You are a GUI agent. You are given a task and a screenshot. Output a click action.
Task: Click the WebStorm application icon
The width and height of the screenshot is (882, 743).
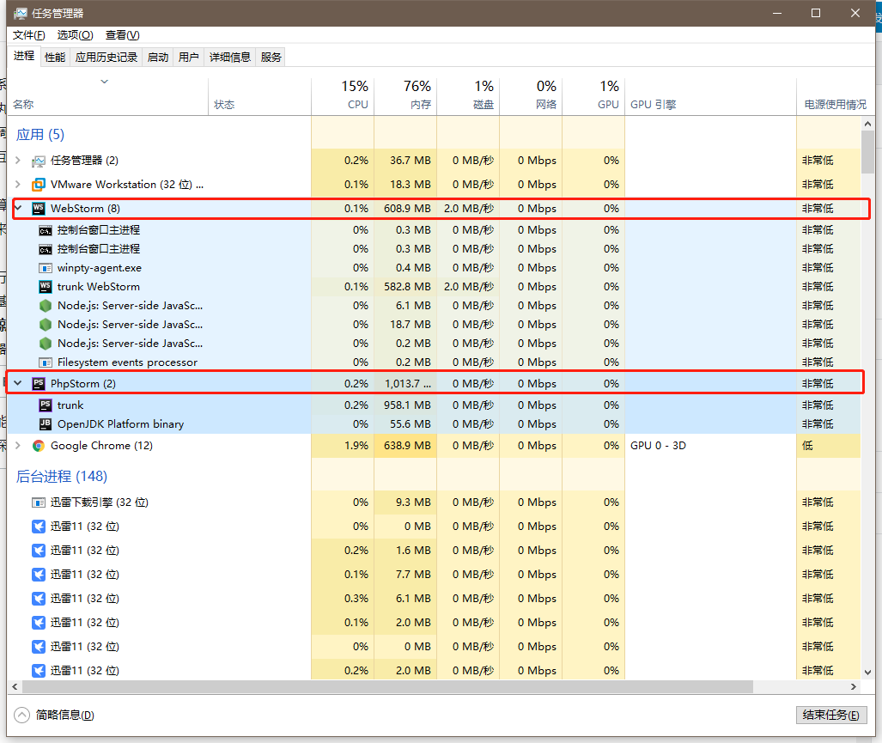coord(39,209)
